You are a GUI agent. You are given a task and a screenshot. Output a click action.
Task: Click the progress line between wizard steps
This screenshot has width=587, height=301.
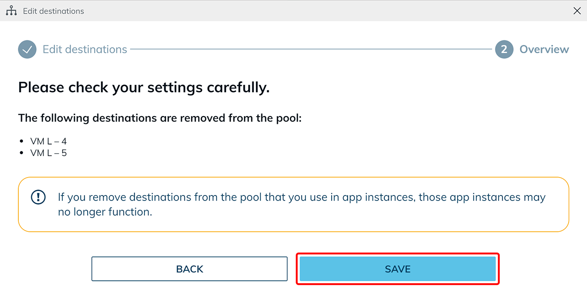pos(311,49)
